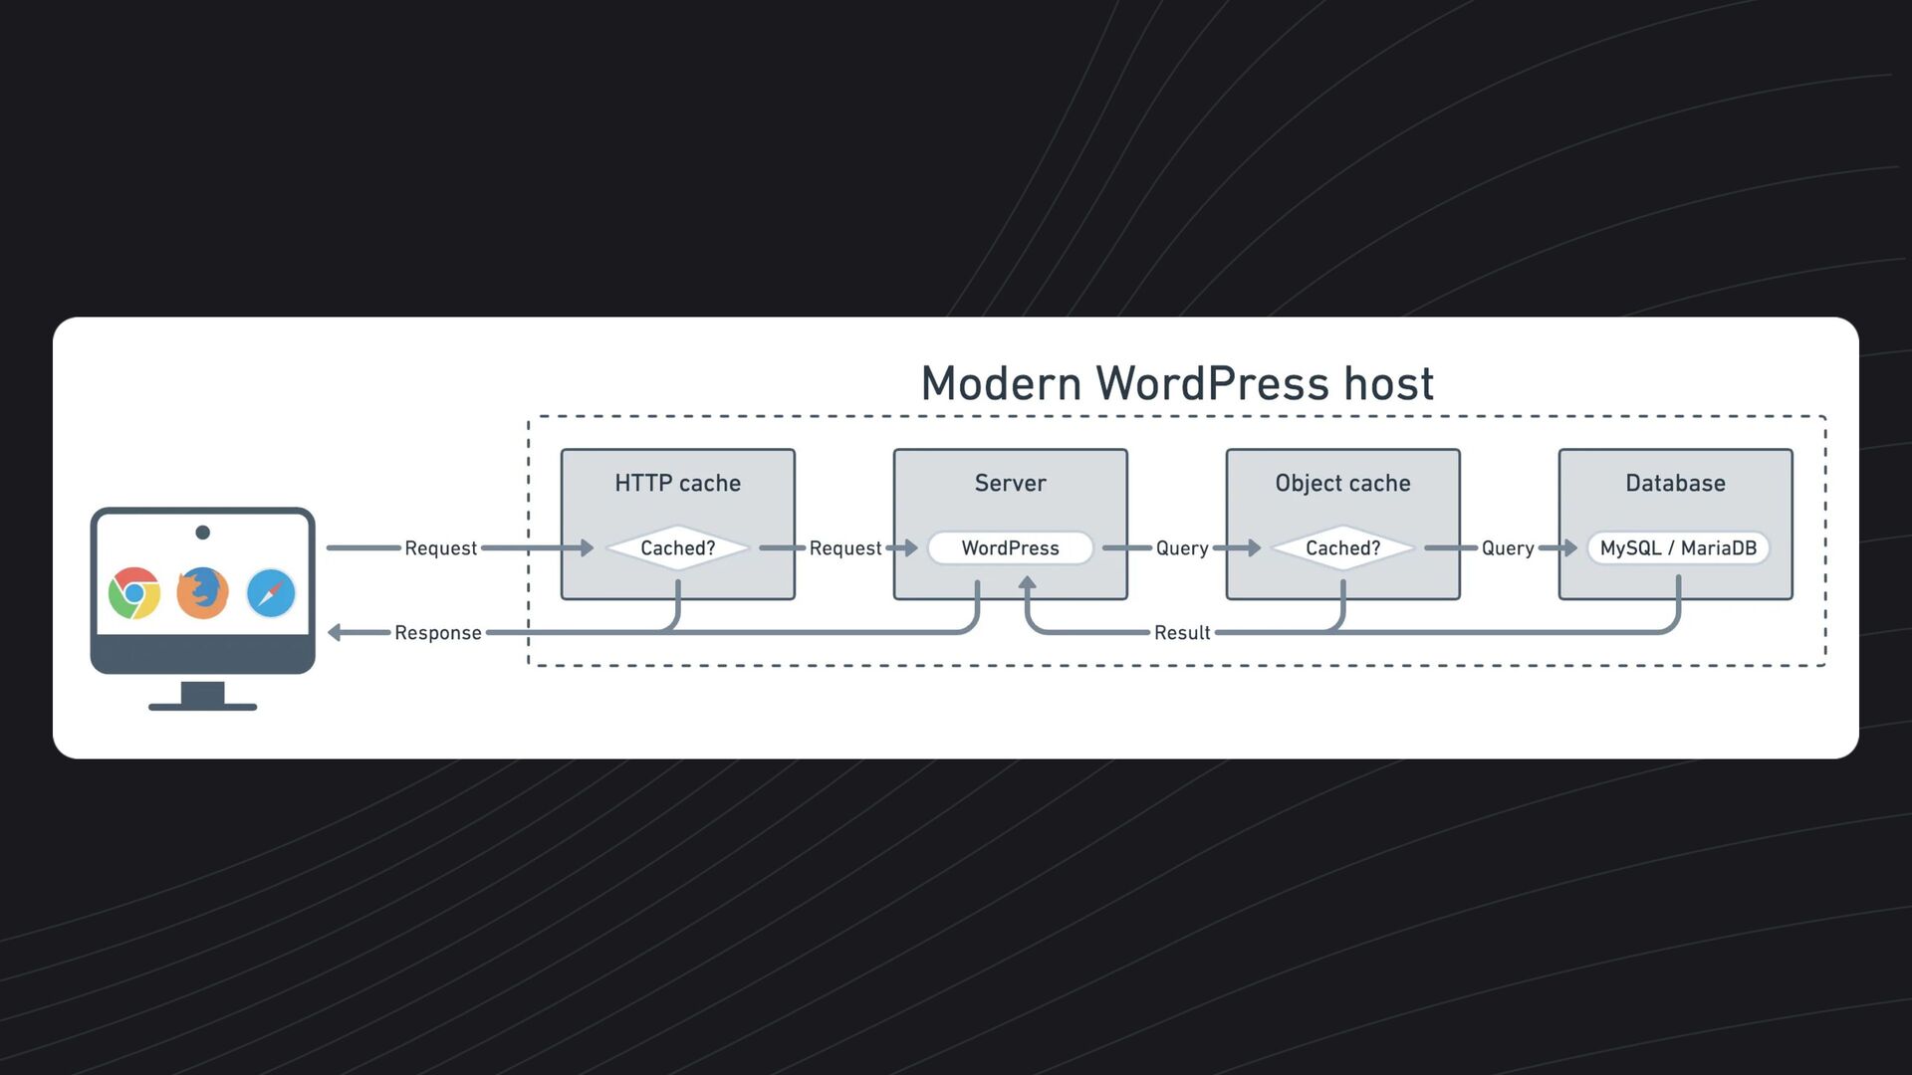The height and width of the screenshot is (1075, 1912).
Task: Select the WordPress pill label
Action: pos(1010,548)
